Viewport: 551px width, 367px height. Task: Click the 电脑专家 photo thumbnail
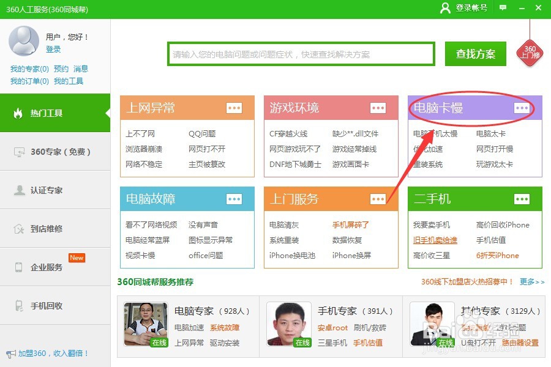[x=146, y=325]
